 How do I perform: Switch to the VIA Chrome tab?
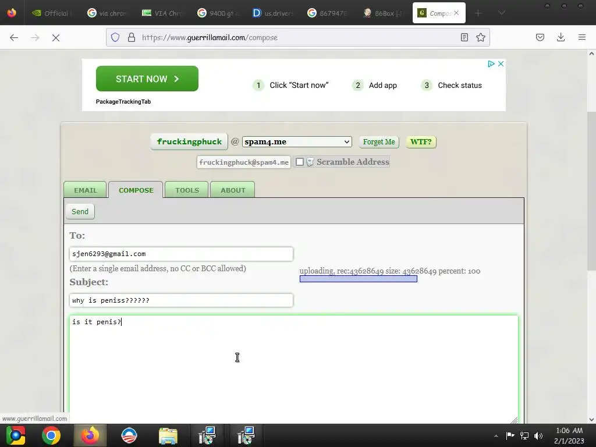tap(162, 13)
